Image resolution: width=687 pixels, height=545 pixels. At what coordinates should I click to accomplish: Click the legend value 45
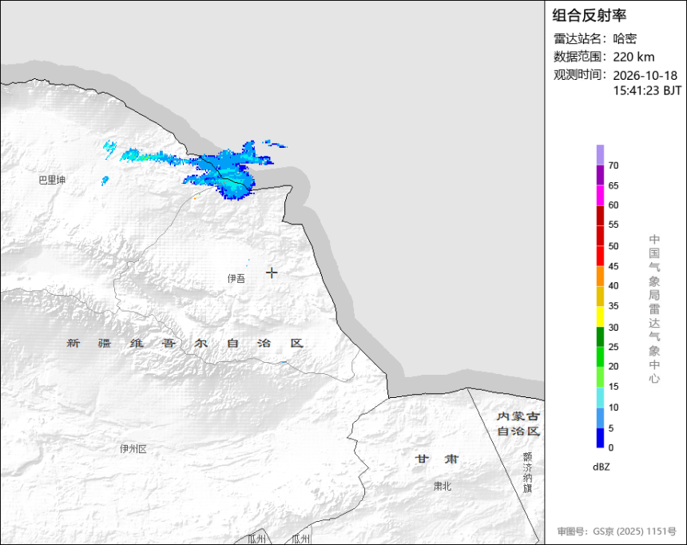point(614,266)
